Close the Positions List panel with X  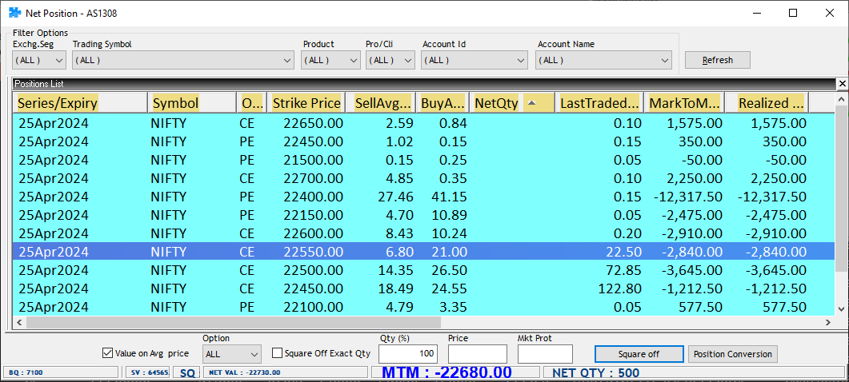click(x=842, y=84)
